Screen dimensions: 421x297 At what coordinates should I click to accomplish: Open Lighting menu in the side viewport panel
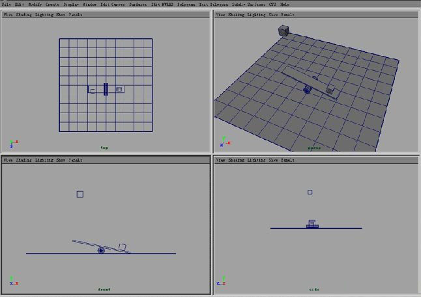coord(257,160)
